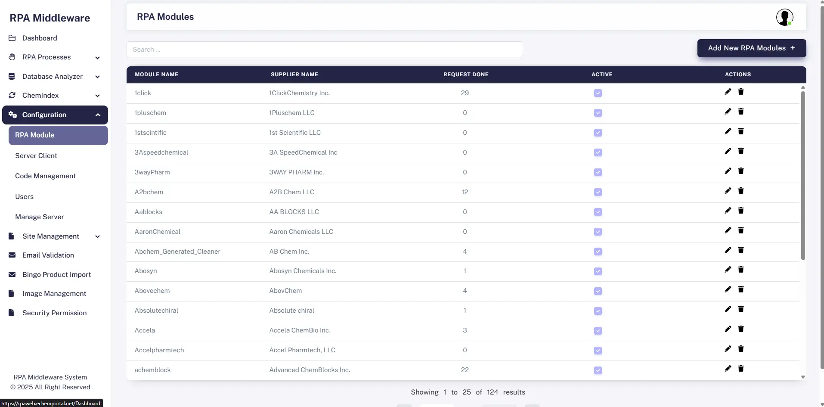Edit the Accela module entry
Screen dimensions: 824x407
(728, 329)
